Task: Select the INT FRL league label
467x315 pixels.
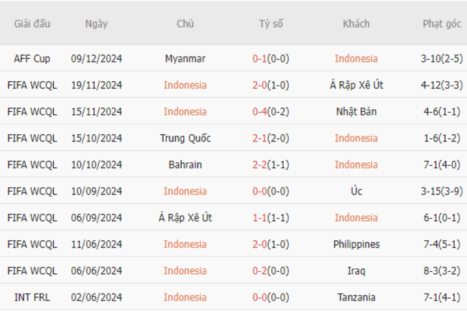Action: coord(32,297)
